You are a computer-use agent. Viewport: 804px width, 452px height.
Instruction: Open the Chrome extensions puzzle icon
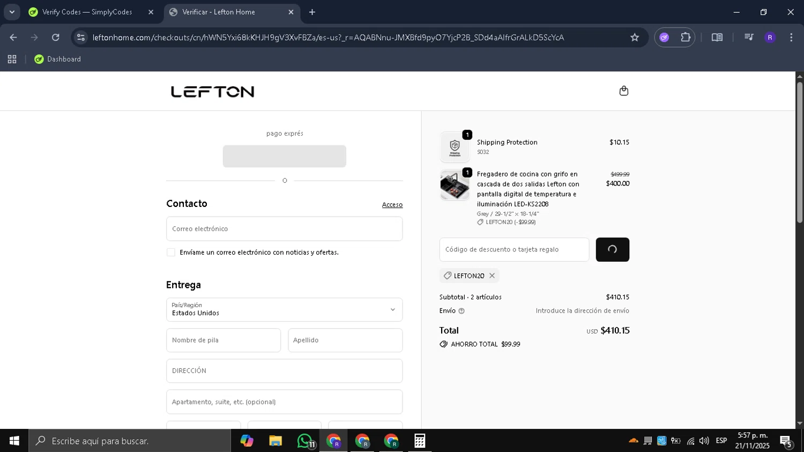point(686,38)
